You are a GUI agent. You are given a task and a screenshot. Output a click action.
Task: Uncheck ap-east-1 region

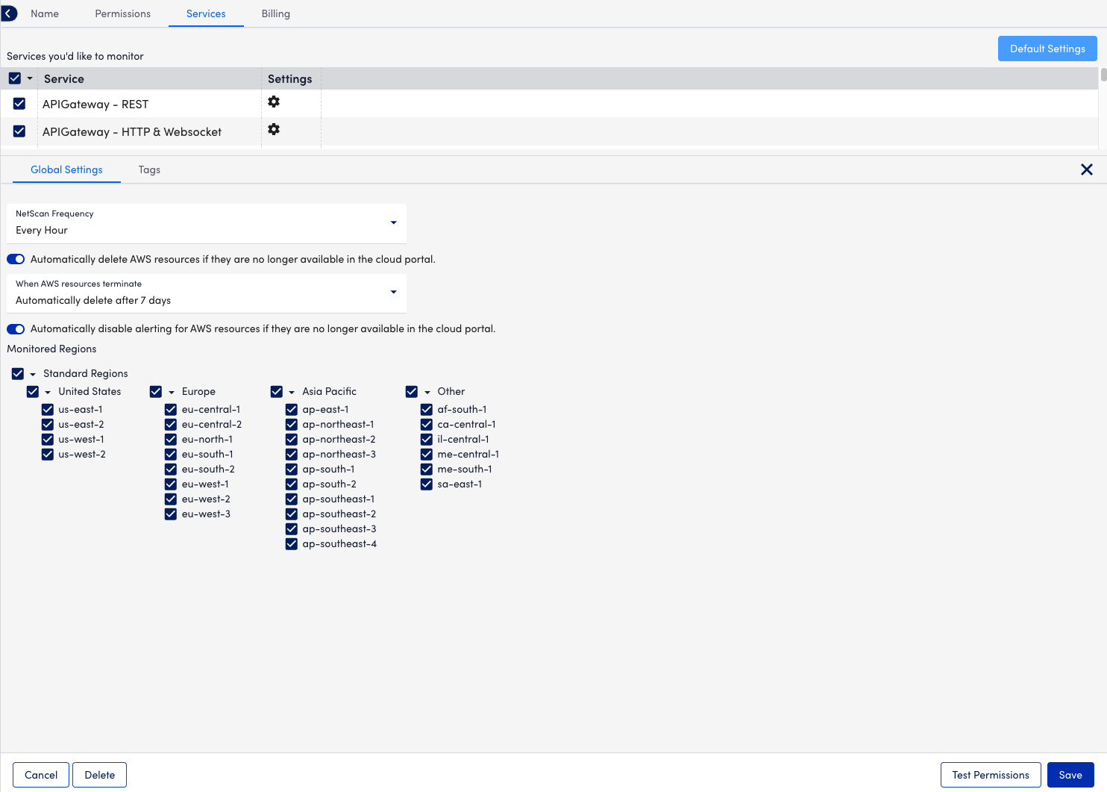292,409
